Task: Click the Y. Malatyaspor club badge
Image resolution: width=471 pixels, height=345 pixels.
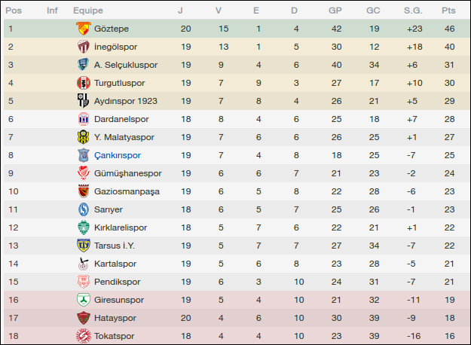Action: tap(83, 137)
